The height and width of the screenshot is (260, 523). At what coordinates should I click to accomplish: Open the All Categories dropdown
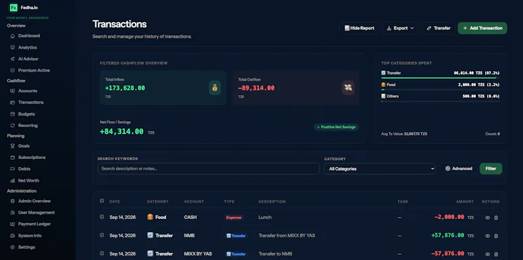pos(380,169)
